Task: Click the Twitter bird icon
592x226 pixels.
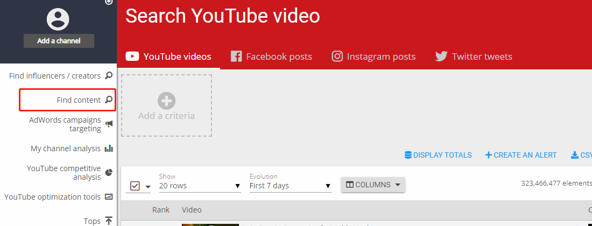Action: [441, 56]
